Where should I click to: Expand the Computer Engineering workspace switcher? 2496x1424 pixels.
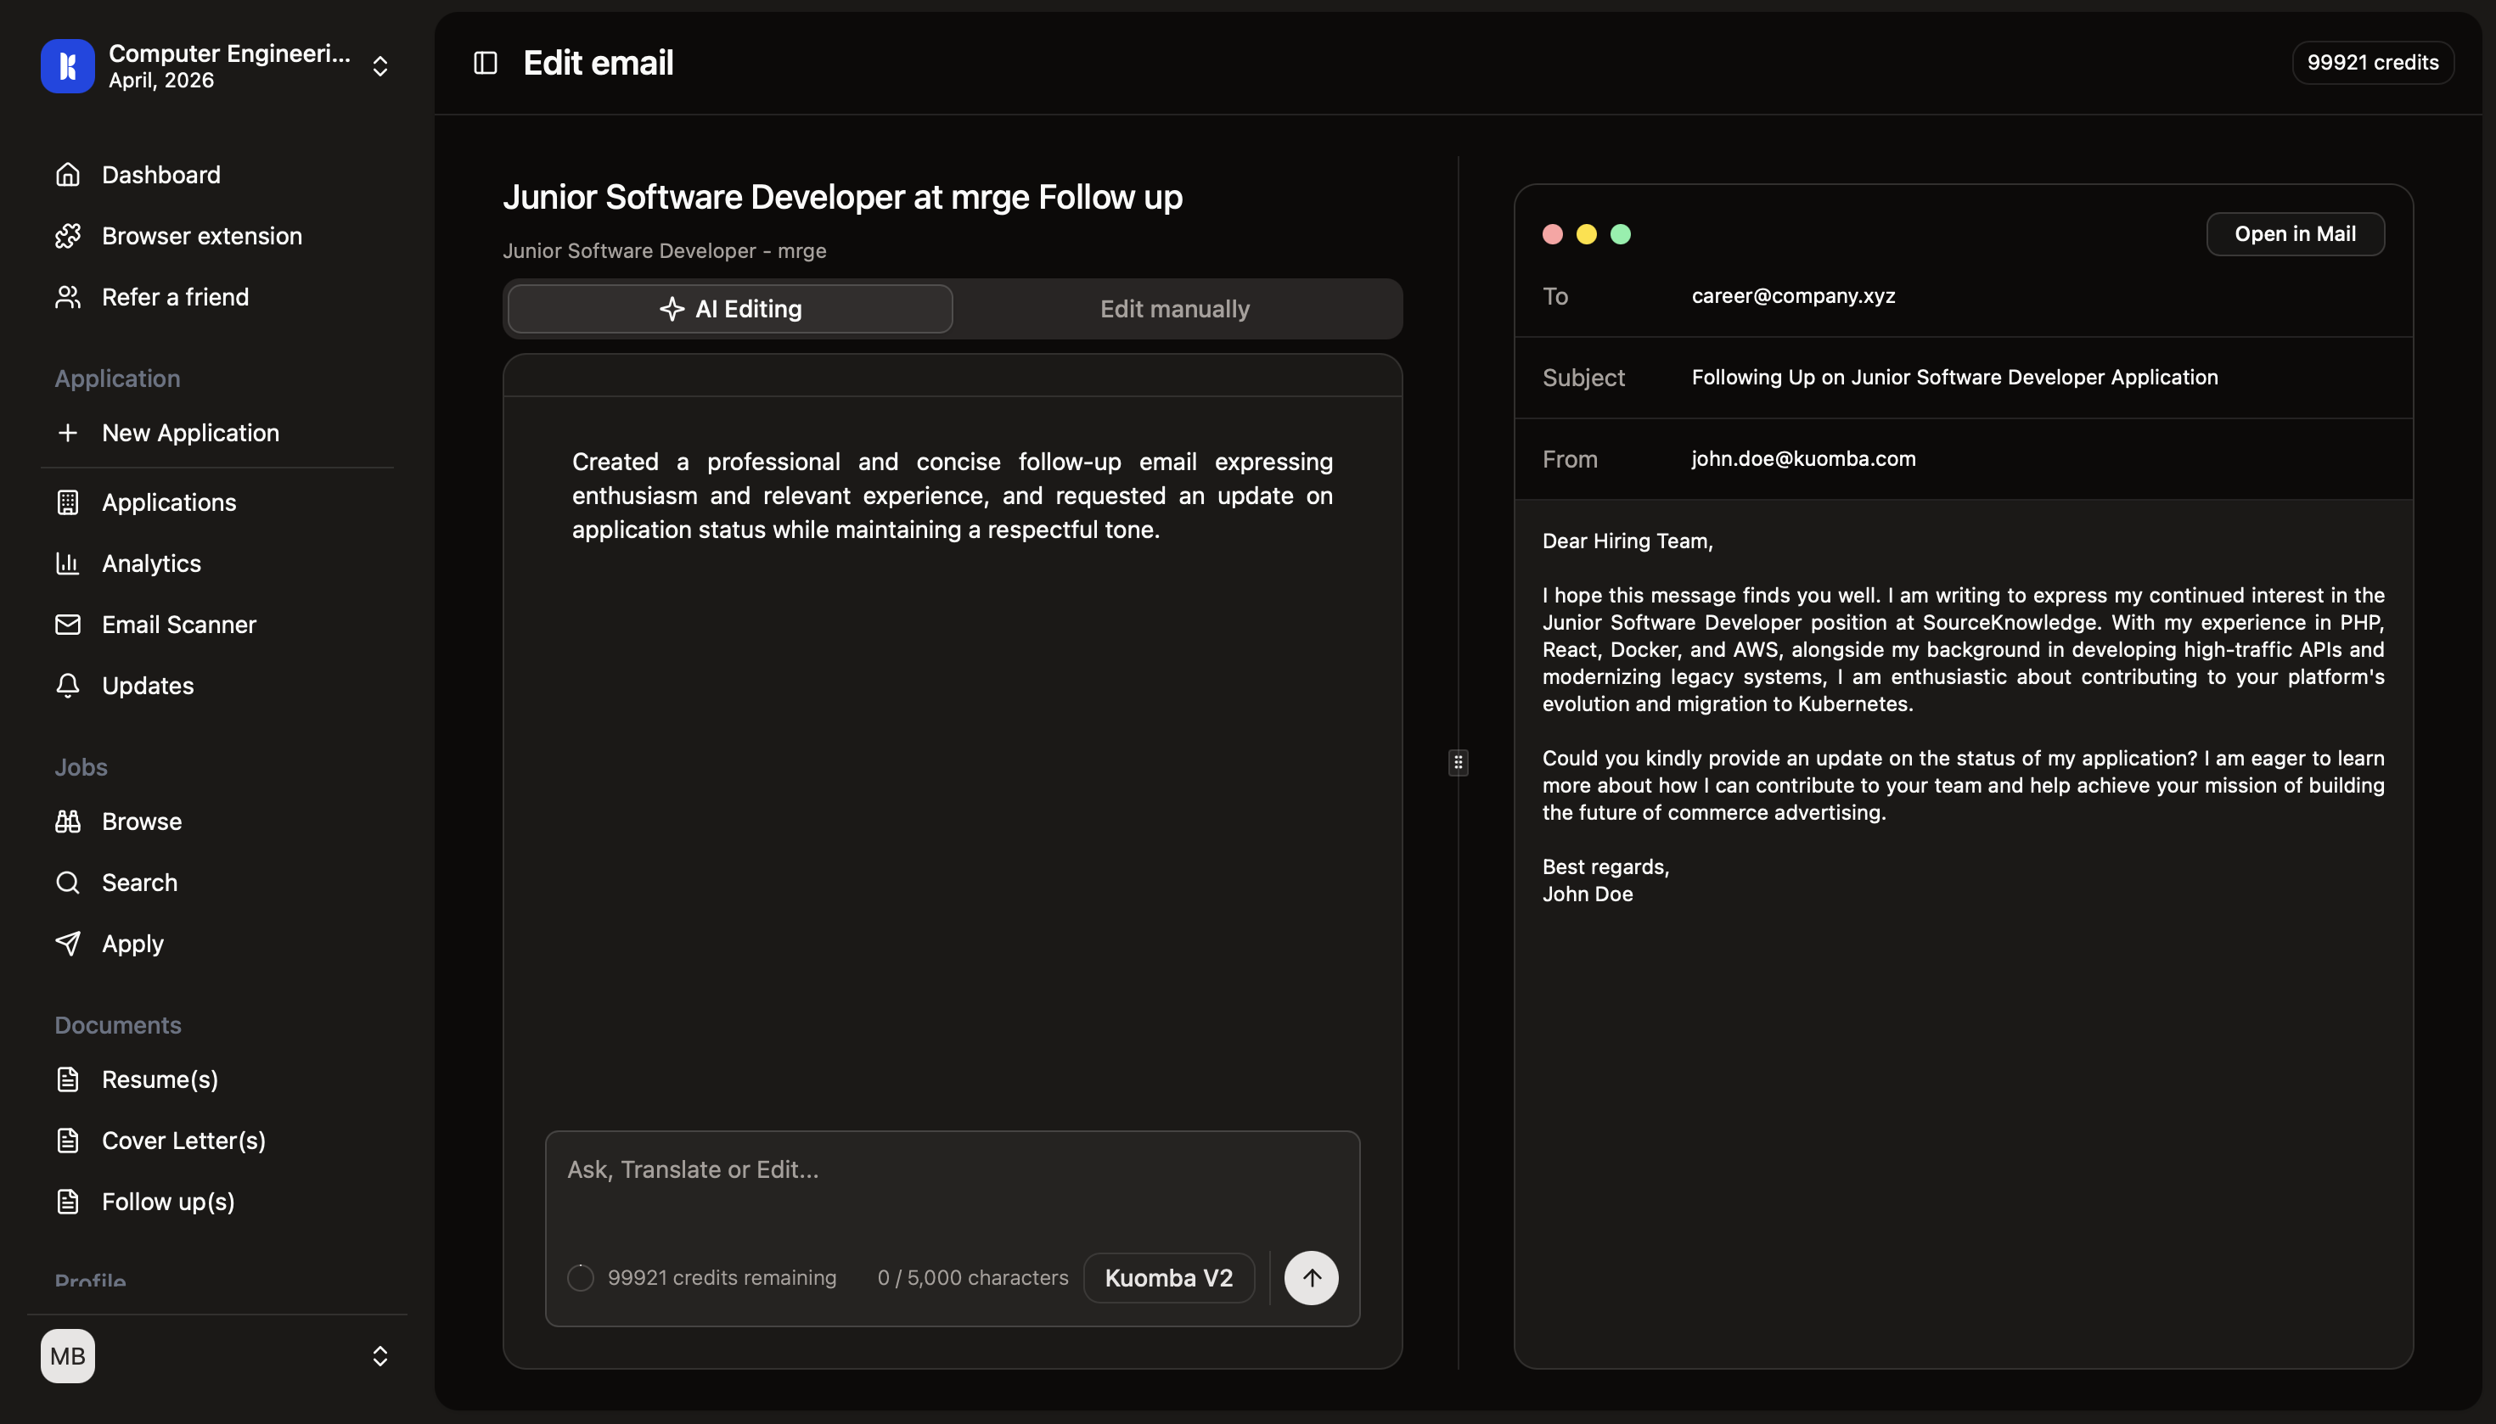[x=379, y=65]
